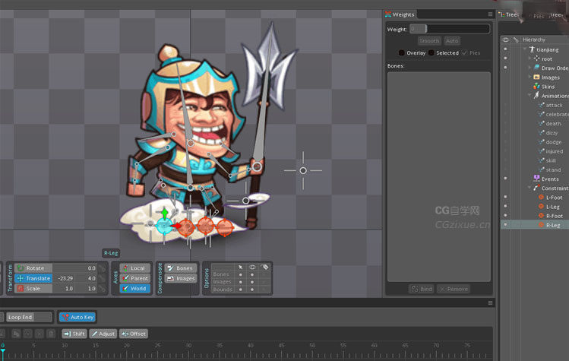Toggle Bones compensation
Viewport: 569px width, 361px height.
tap(181, 268)
